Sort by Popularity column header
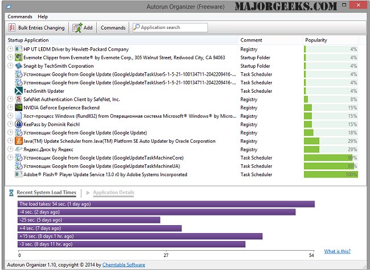 click(x=331, y=40)
